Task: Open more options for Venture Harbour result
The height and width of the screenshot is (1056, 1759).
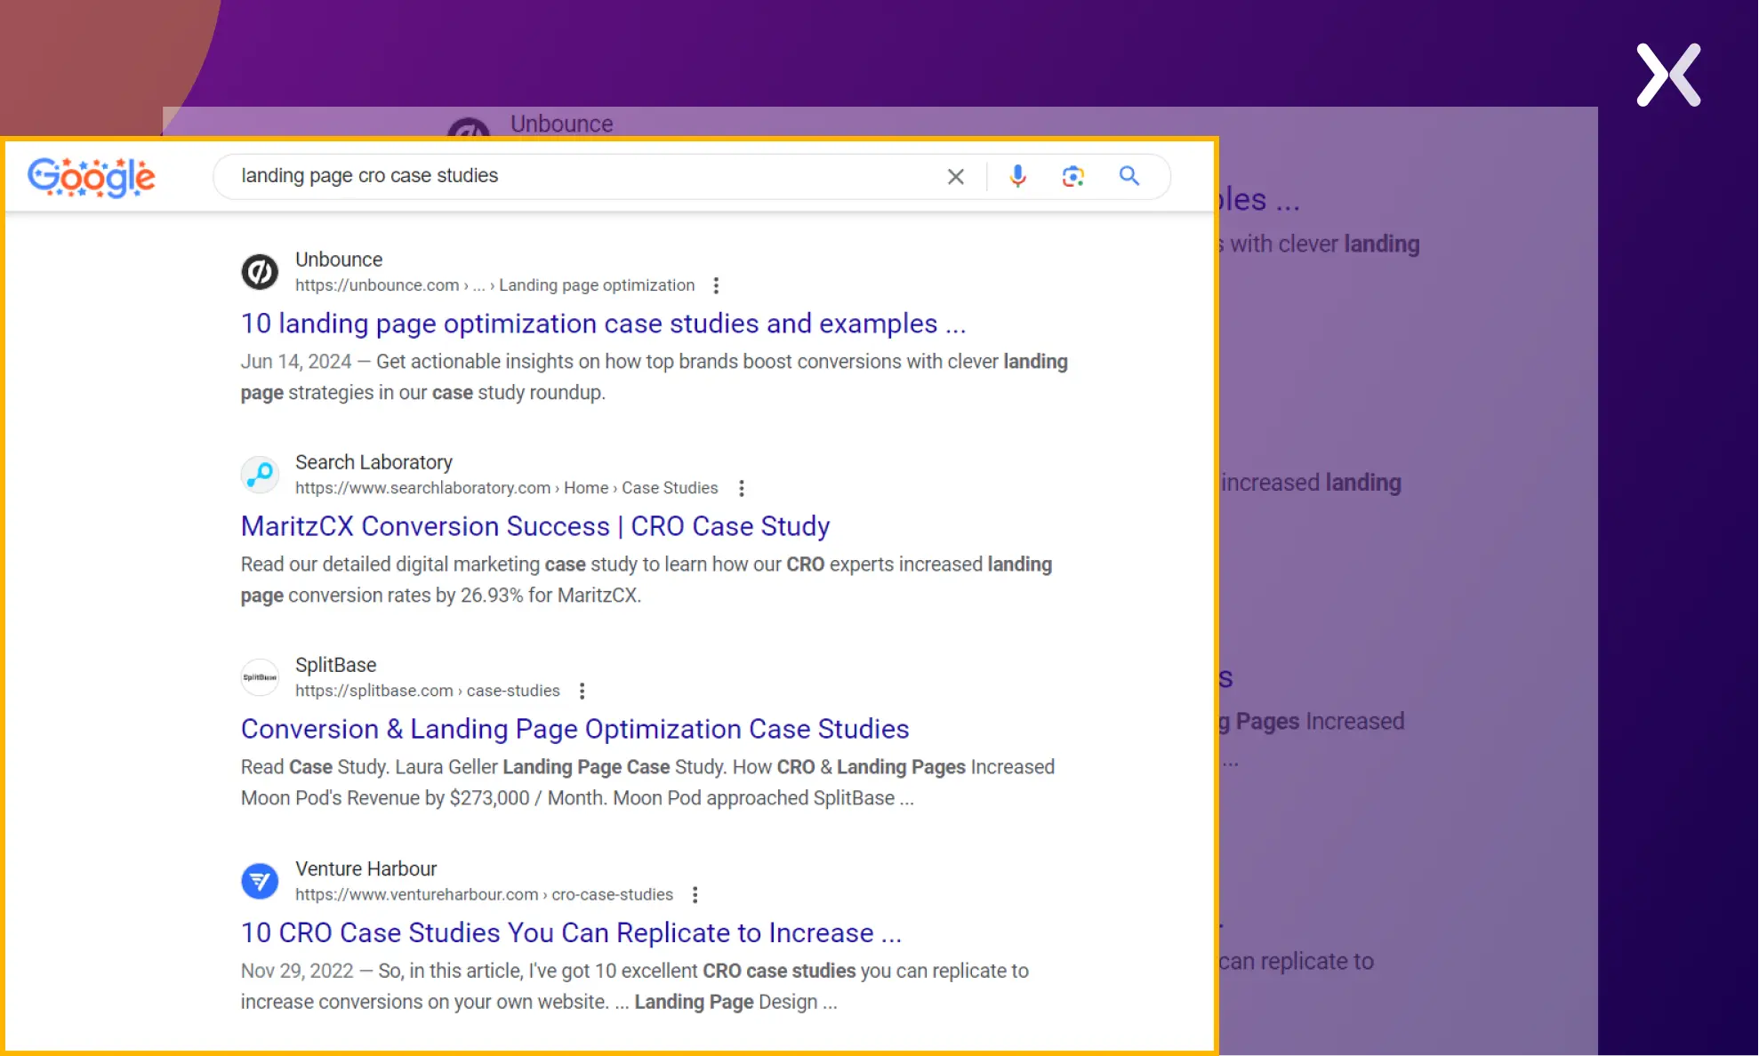Action: [695, 894]
